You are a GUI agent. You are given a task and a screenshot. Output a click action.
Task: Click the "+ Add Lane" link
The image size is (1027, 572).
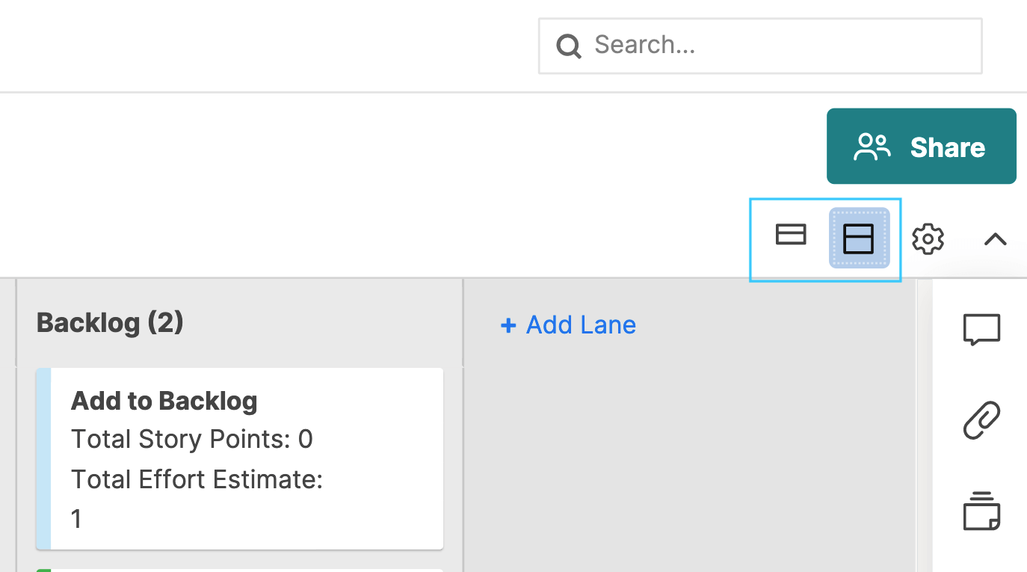coord(568,325)
